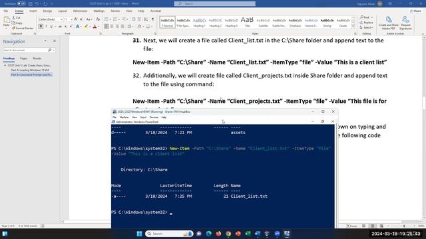
Task: Click the Undo icon
Action: pos(37,4)
